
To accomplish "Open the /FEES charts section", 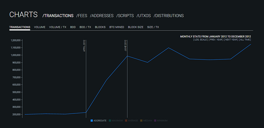I will [x=82, y=16].
